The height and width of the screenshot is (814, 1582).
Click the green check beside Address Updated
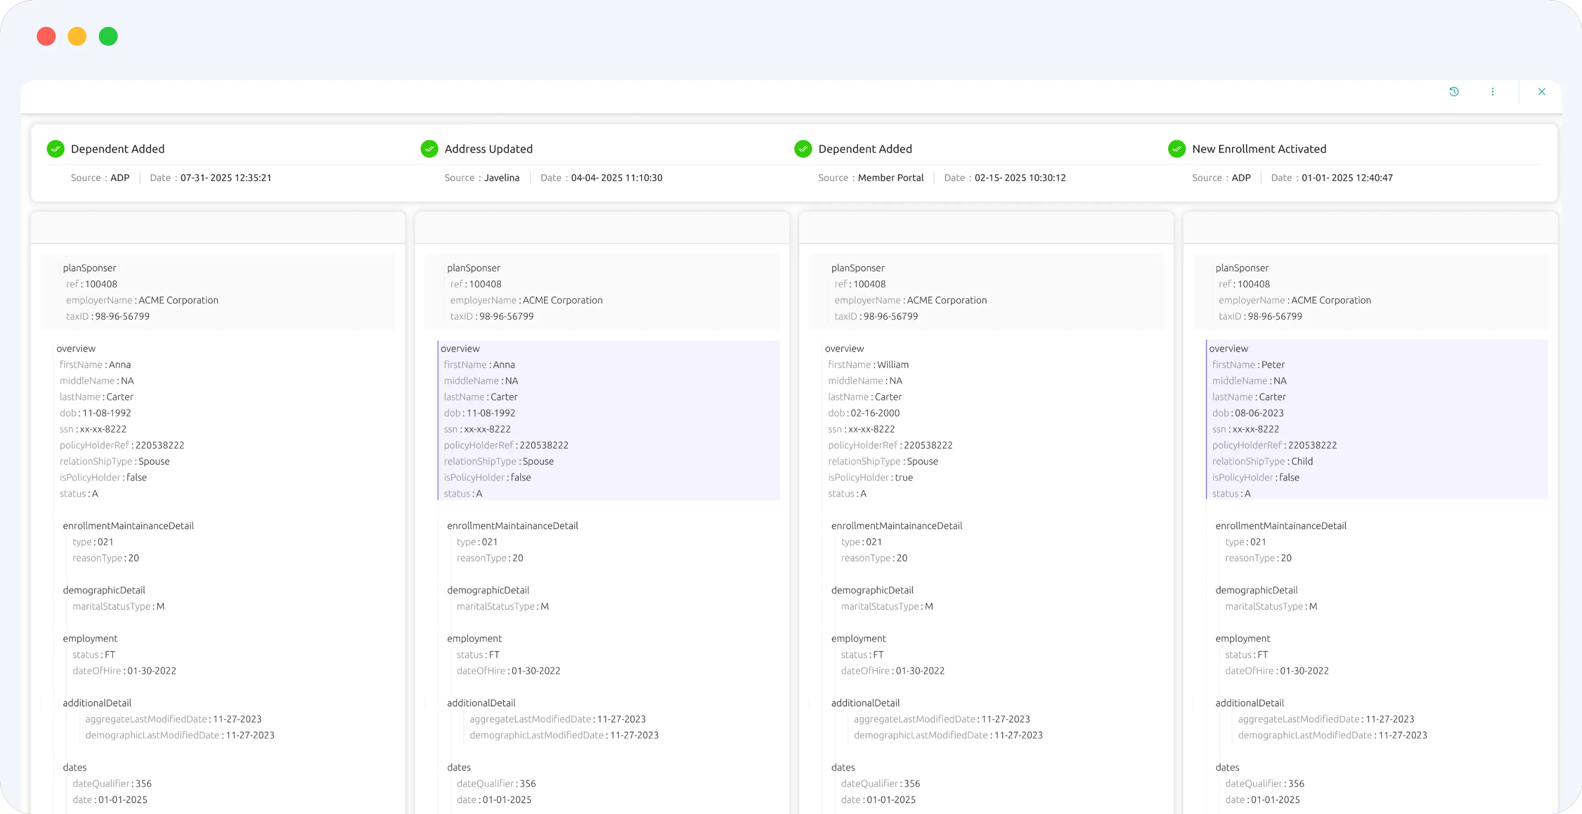tap(429, 149)
